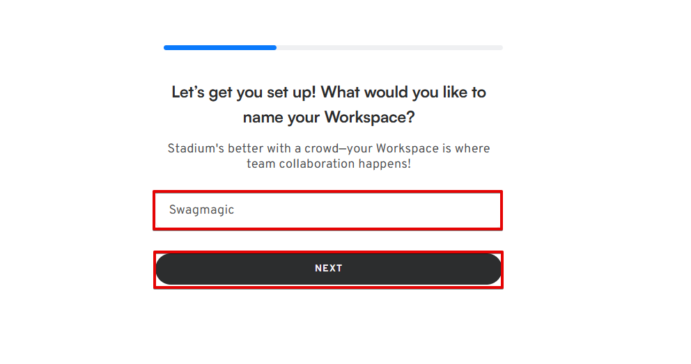Click the 'Swagmagic' text in the field
The height and width of the screenshot is (364, 691).
201,209
